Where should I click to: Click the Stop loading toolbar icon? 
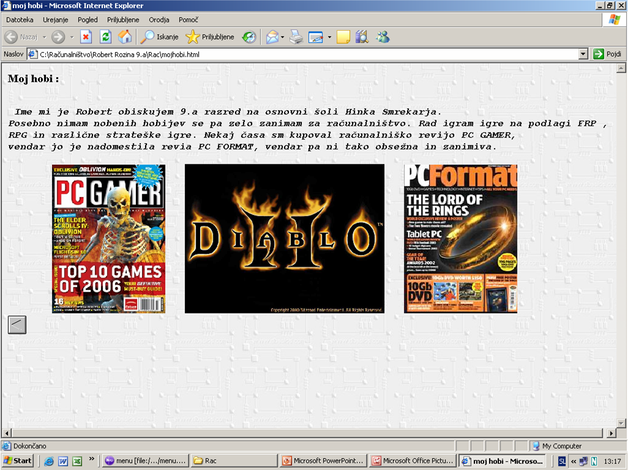[x=86, y=37]
